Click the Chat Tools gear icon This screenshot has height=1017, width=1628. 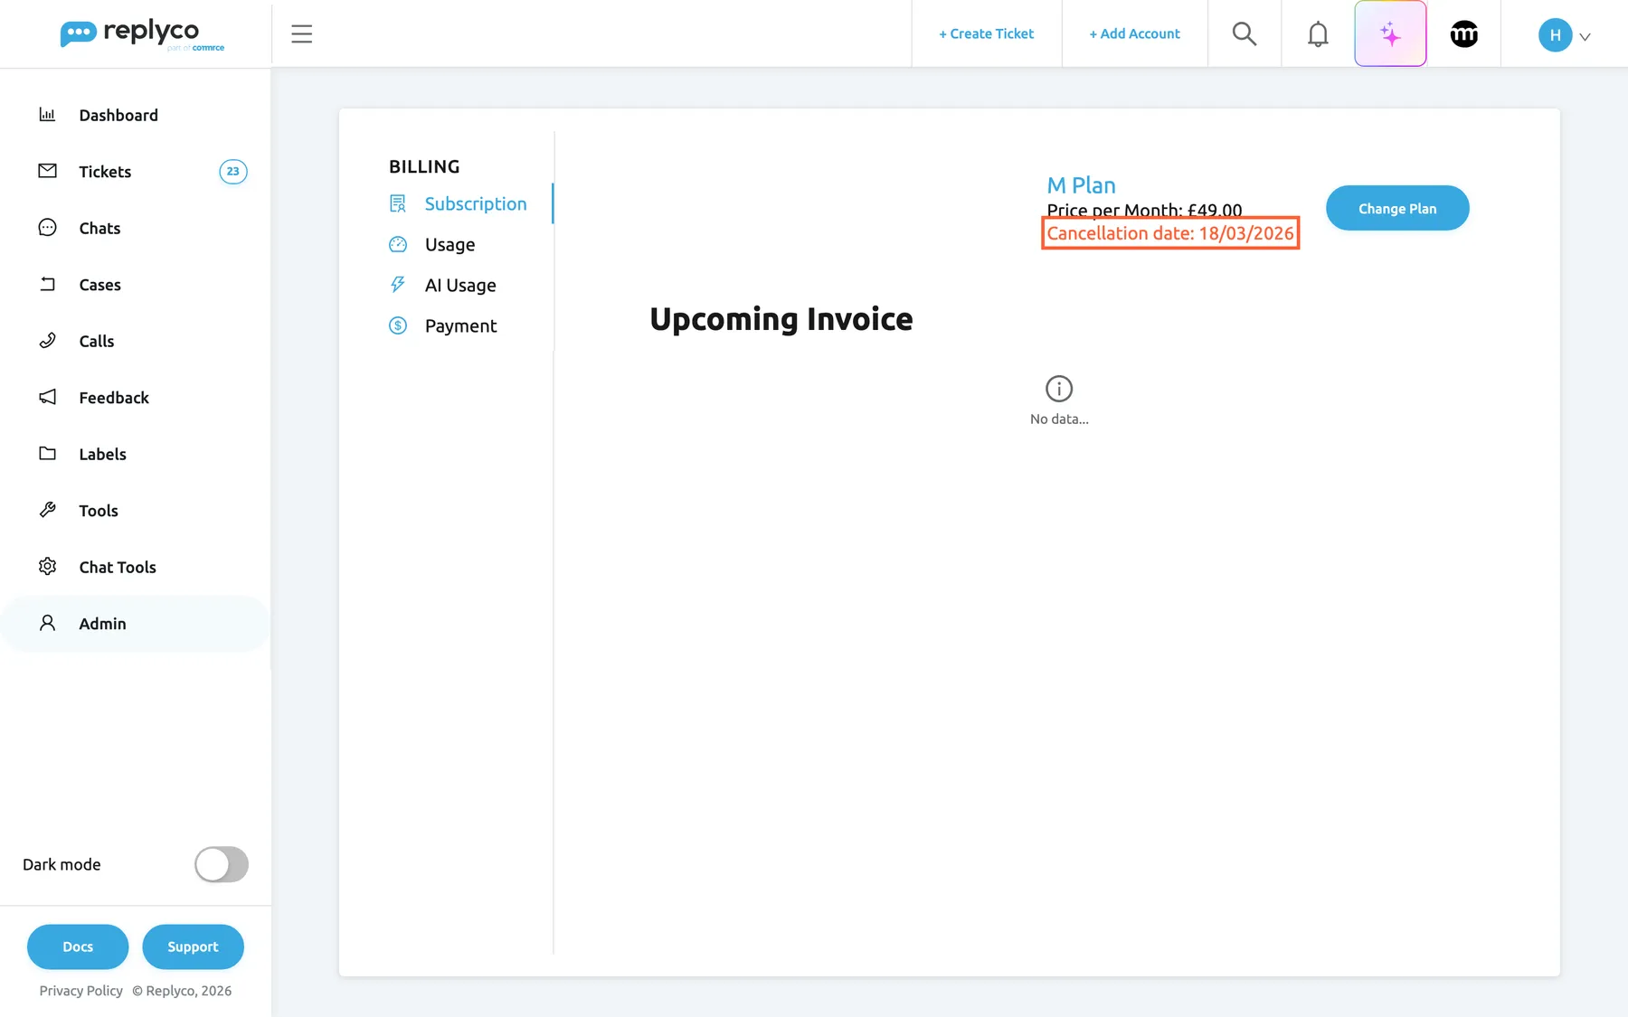[47, 567]
